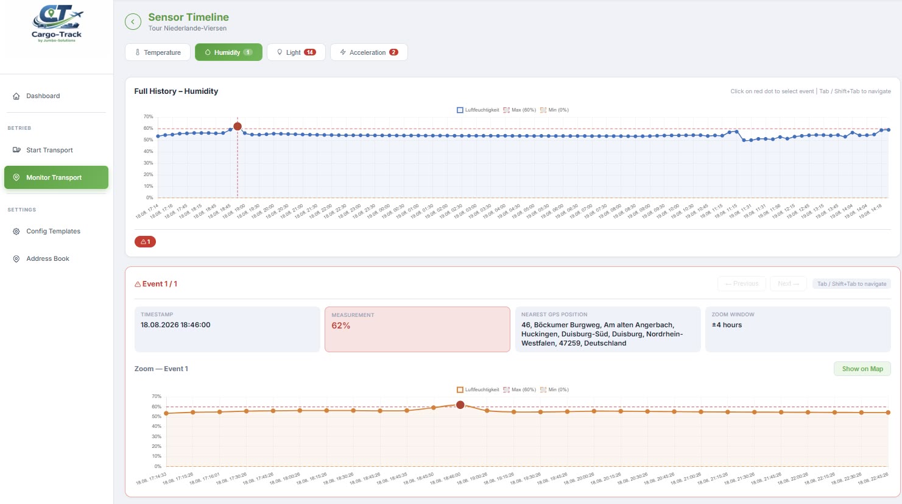
Task: Go to Start Transport in the sidebar
Action: tap(56, 150)
